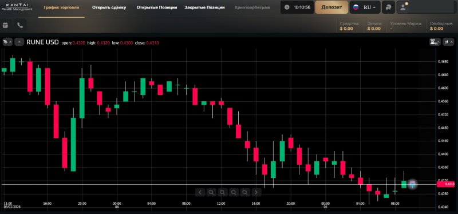This screenshot has width=458, height=214.
Task: Click the Уровень Маржи indicator
Action: point(406,26)
